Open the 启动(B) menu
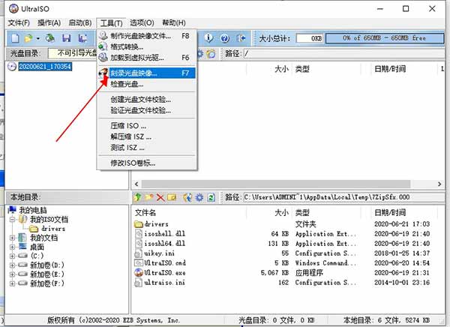Image resolution: width=450 pixels, height=327 pixels. click(x=80, y=22)
